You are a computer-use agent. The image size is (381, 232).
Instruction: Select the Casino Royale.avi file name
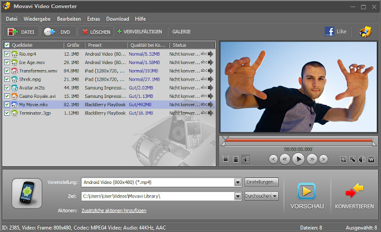(38, 96)
